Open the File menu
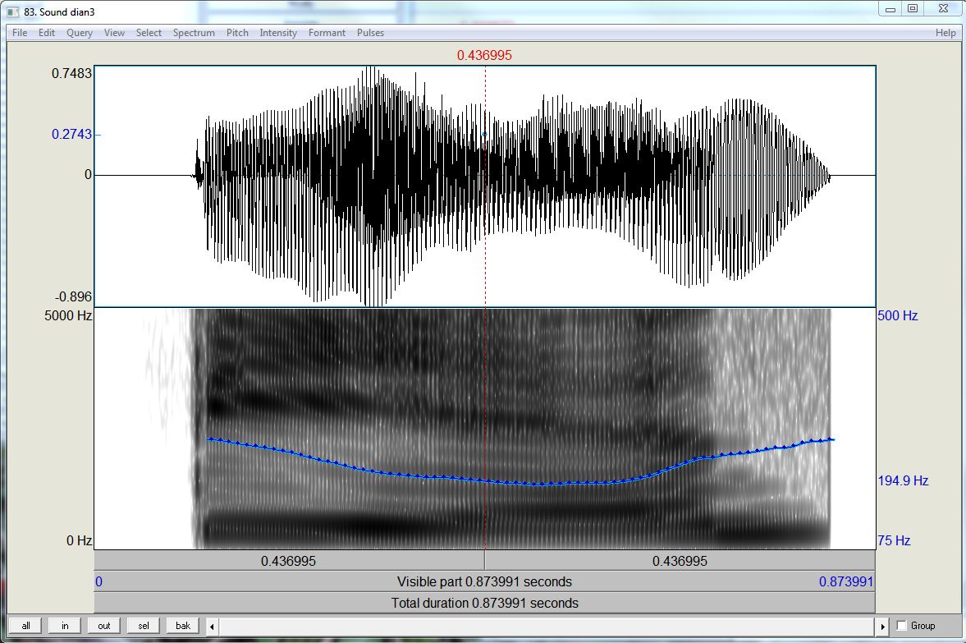 pos(20,33)
